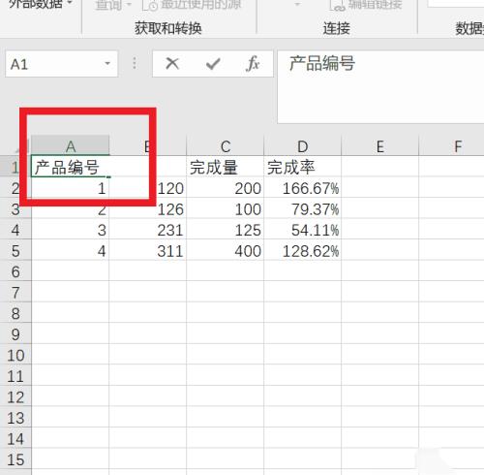
Task: Select column A header
Action: click(x=71, y=146)
